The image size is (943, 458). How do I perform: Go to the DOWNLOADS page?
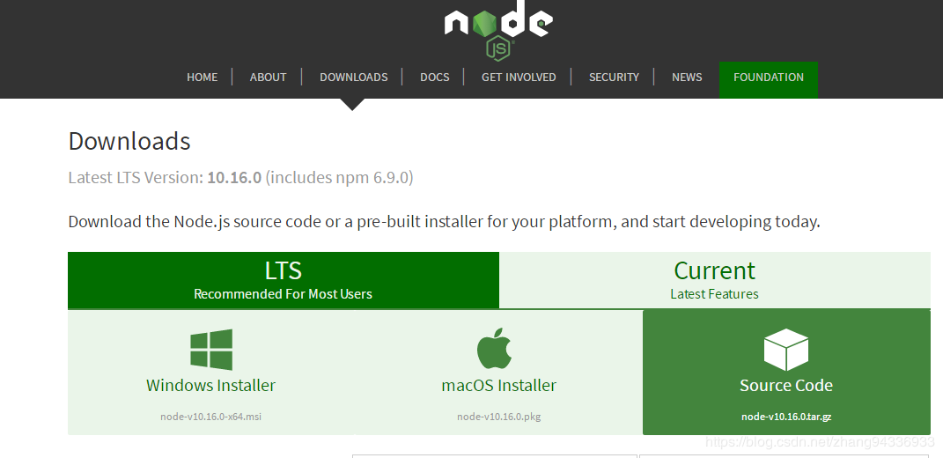point(354,77)
